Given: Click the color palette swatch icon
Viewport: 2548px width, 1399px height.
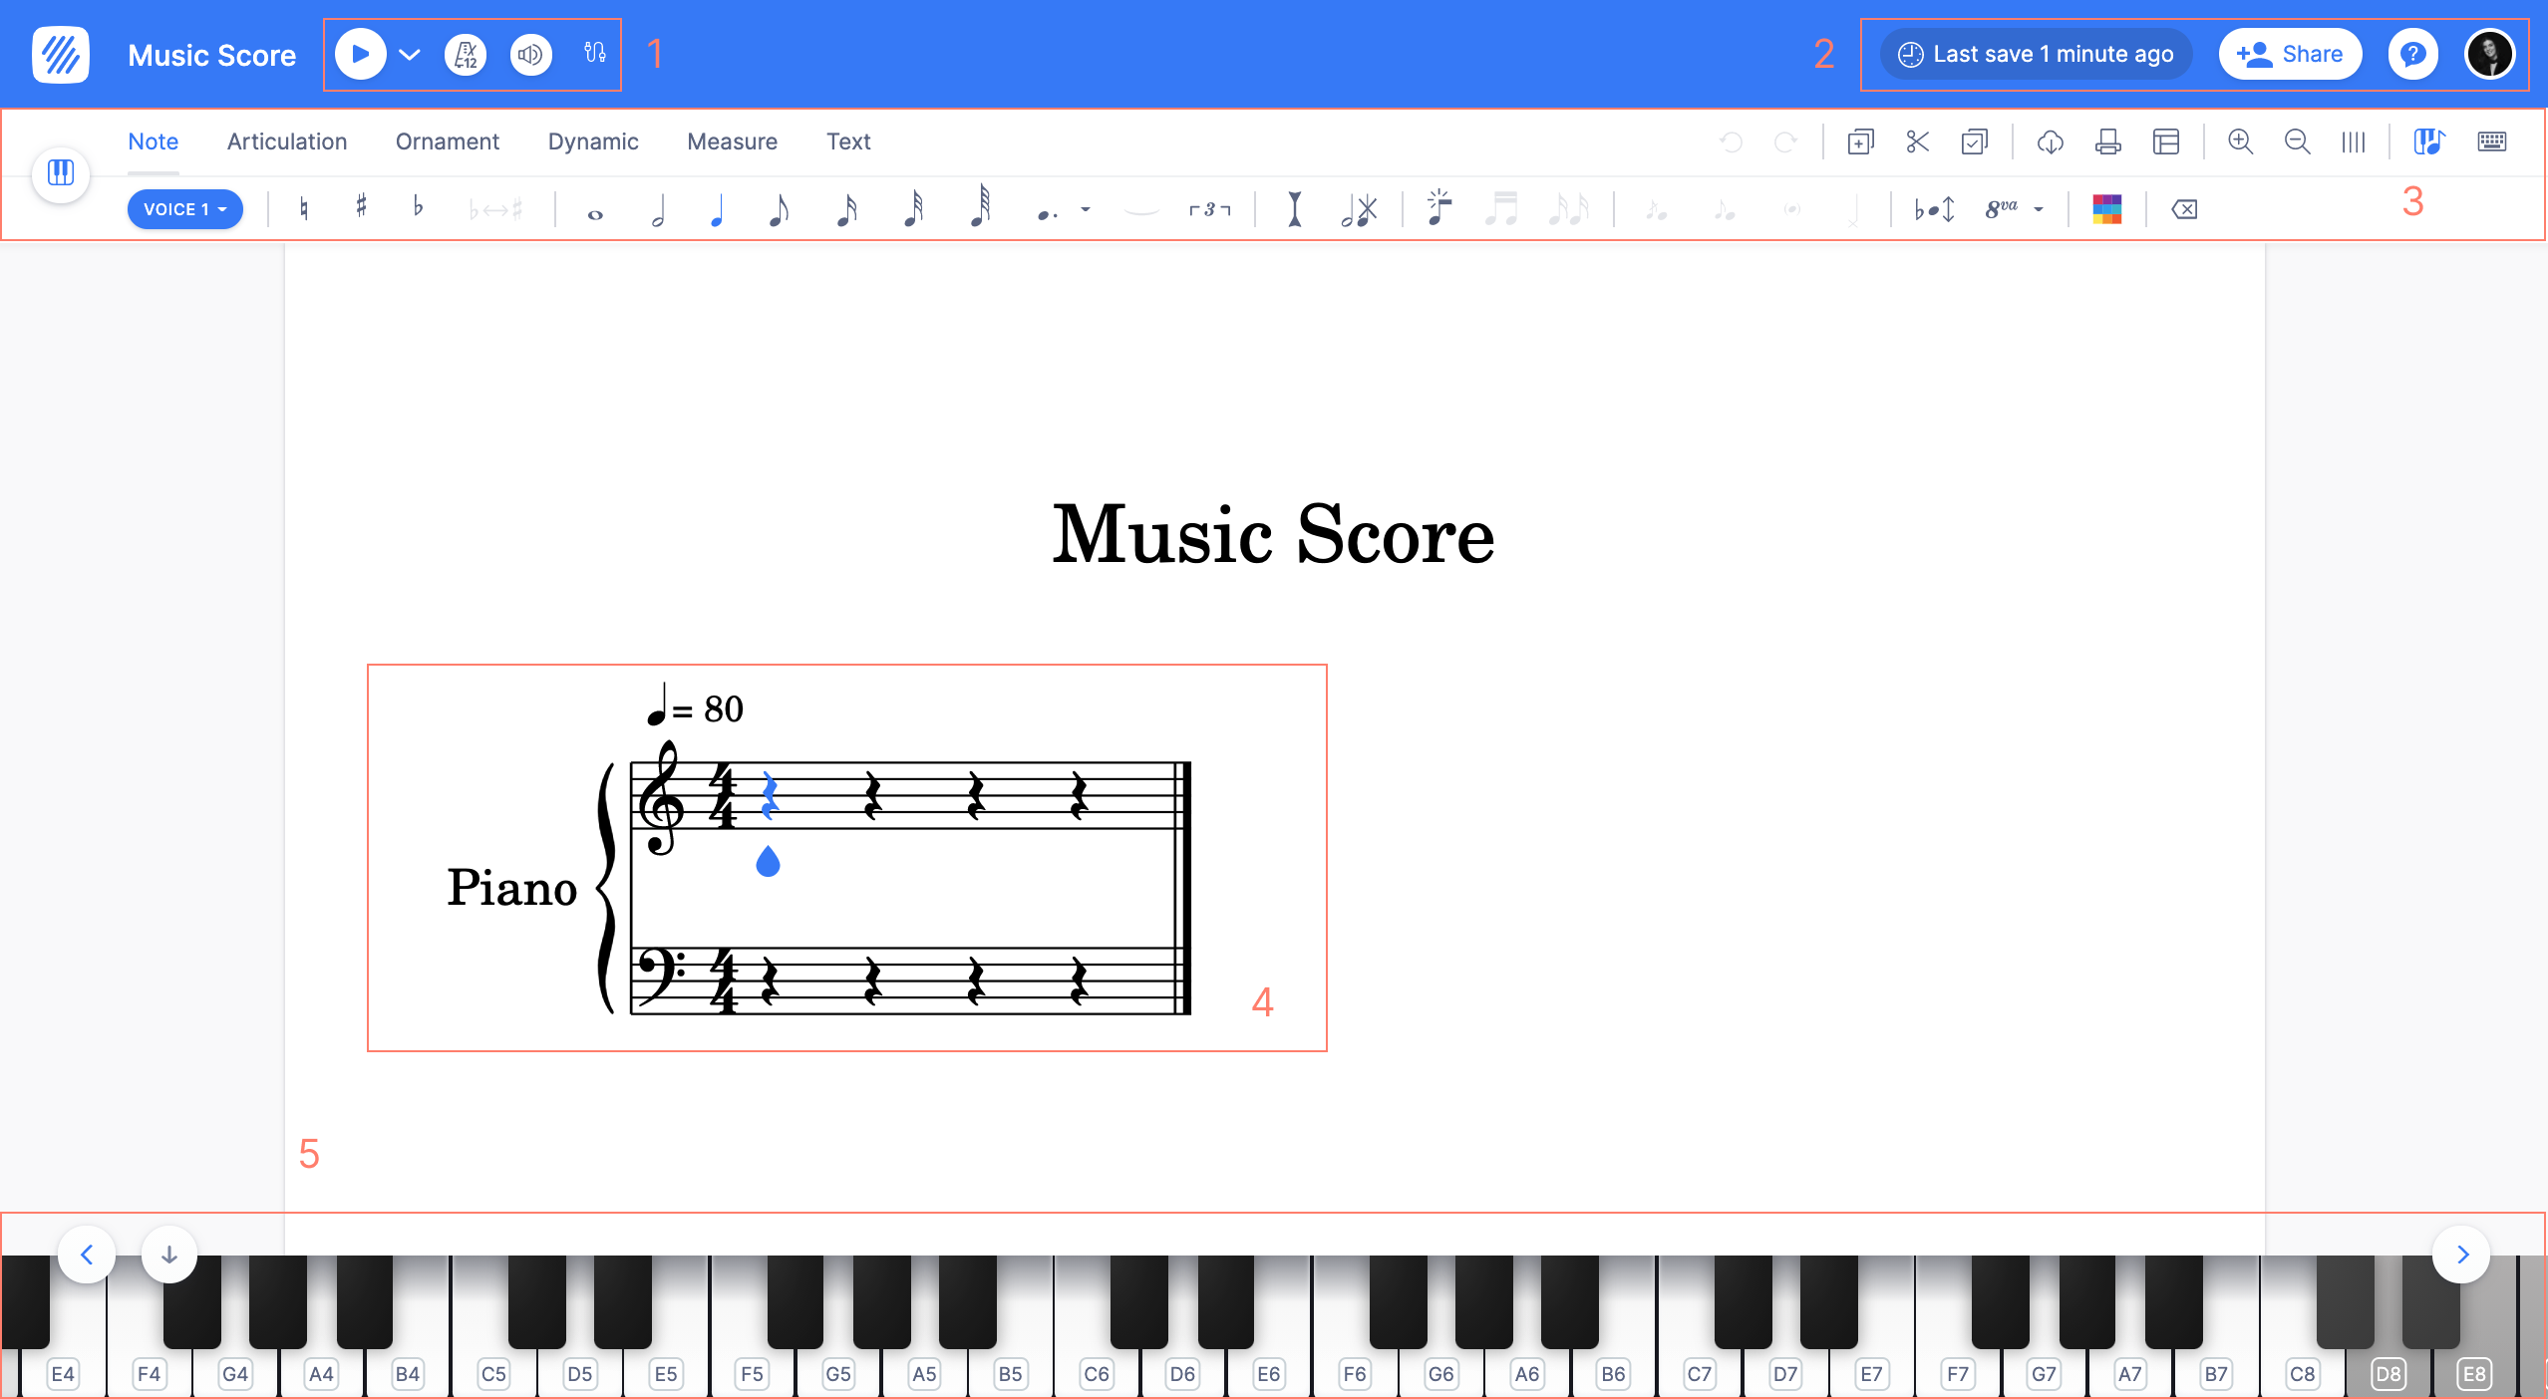Looking at the screenshot, I should (2107, 208).
